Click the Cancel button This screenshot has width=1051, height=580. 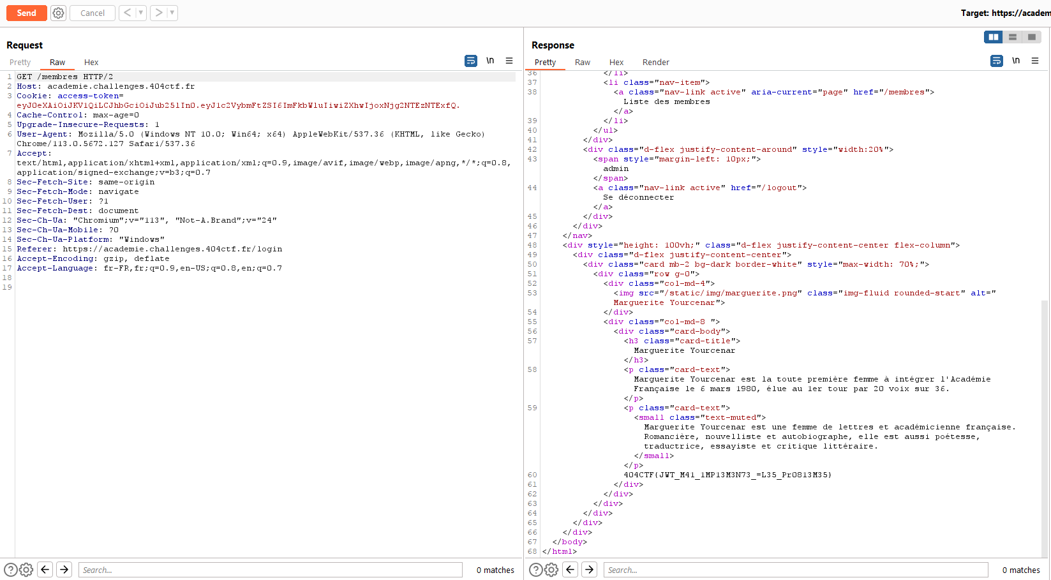tap(93, 13)
